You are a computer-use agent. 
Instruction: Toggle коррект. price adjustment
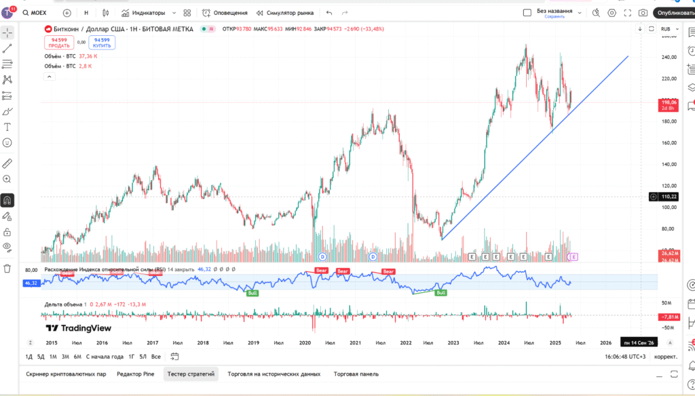point(666,357)
